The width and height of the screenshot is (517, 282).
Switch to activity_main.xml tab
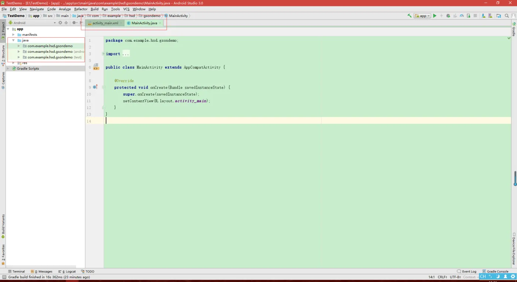pos(105,23)
